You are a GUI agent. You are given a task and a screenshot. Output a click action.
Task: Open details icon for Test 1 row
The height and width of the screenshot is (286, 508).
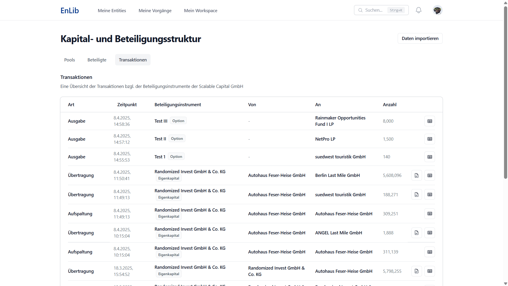click(x=430, y=157)
